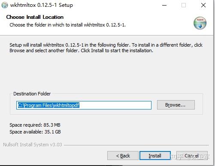215x166 pixels.
Task: Click the greyed-out maximize window button
Action: tap(184, 5)
